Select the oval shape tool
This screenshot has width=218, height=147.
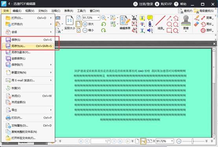pos(169,24)
